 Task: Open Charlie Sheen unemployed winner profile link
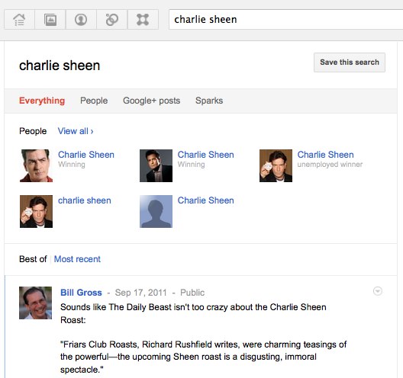coord(325,155)
